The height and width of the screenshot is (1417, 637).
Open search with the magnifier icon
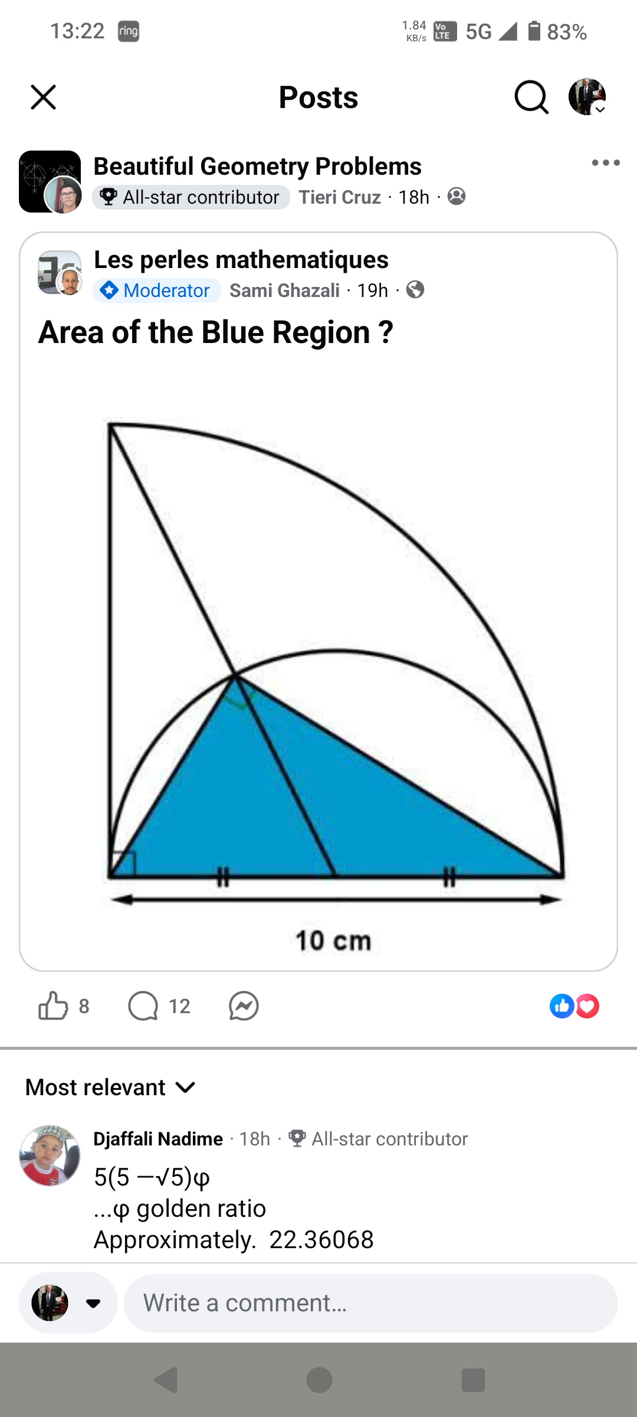pyautogui.click(x=531, y=97)
